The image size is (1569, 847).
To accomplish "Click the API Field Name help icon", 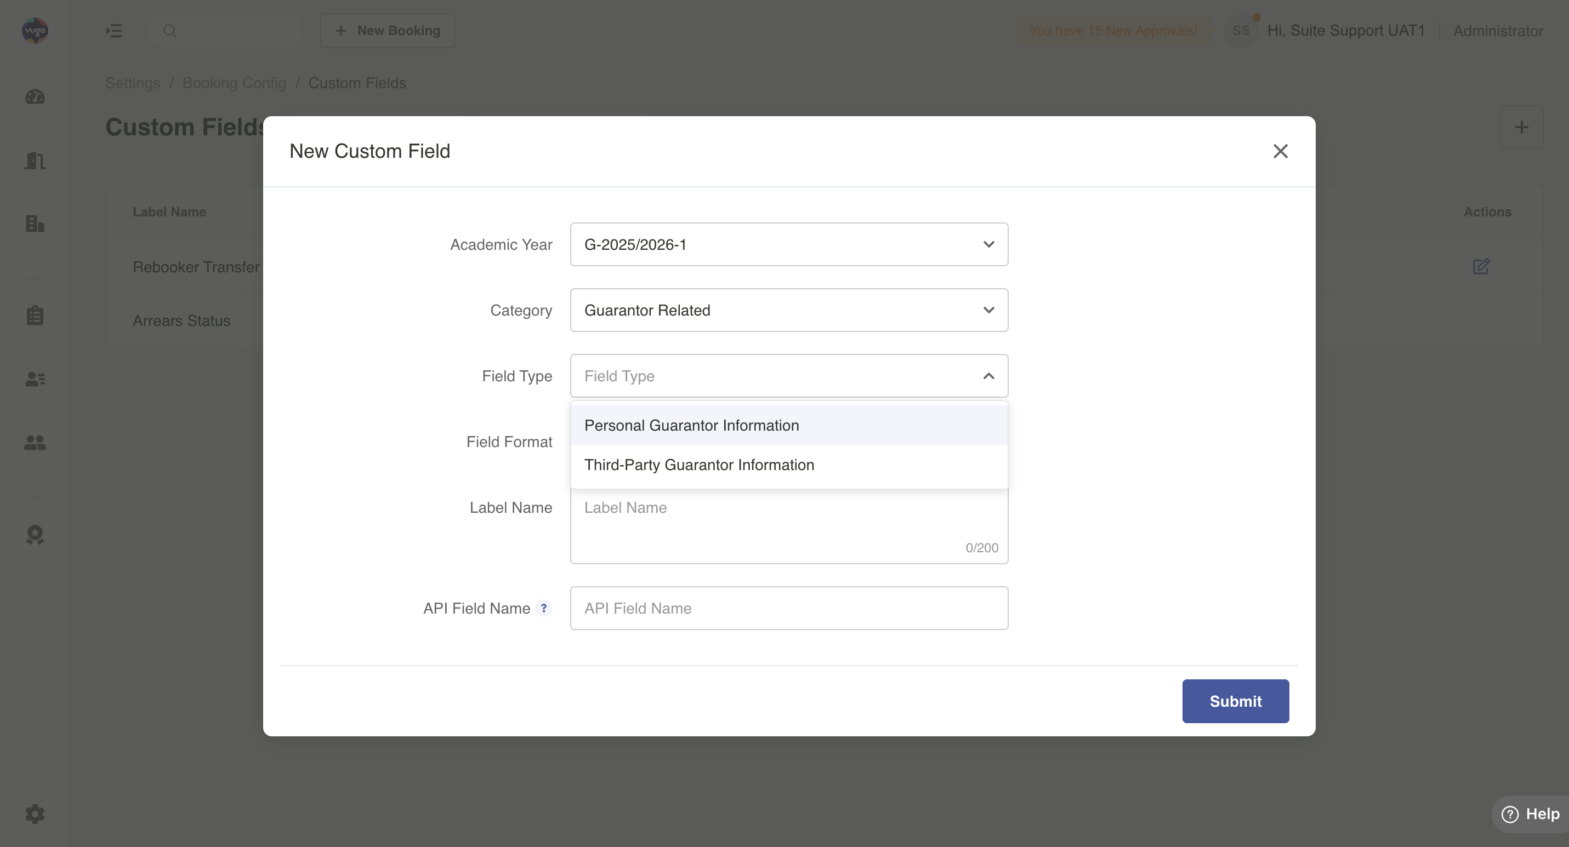I will 543,608.
